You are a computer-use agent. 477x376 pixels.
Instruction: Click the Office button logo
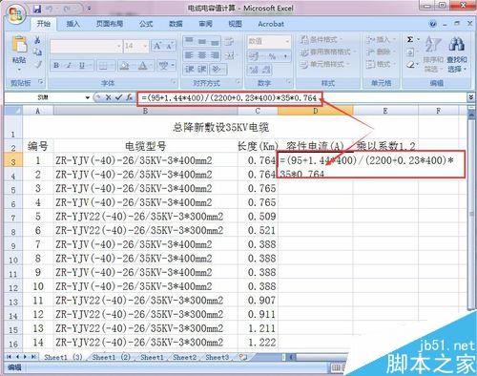(x=15, y=14)
